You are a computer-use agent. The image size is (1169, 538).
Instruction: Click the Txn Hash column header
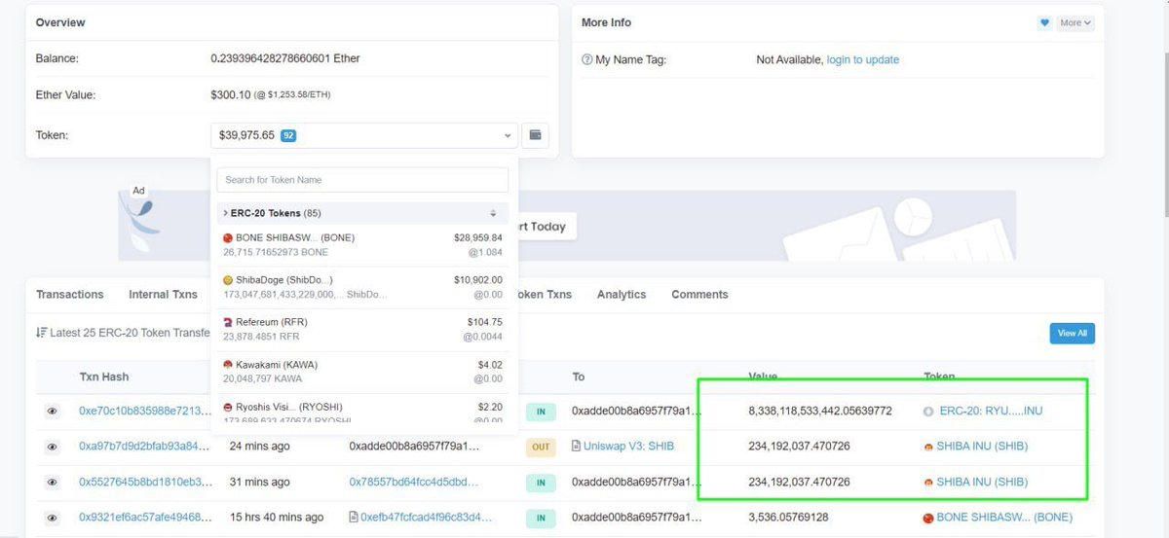click(x=103, y=377)
